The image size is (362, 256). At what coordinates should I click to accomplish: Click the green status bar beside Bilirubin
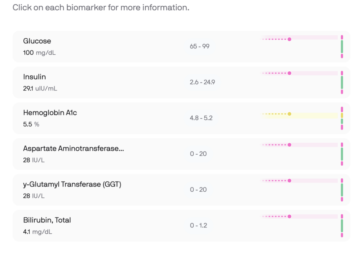pyautogui.click(x=342, y=226)
